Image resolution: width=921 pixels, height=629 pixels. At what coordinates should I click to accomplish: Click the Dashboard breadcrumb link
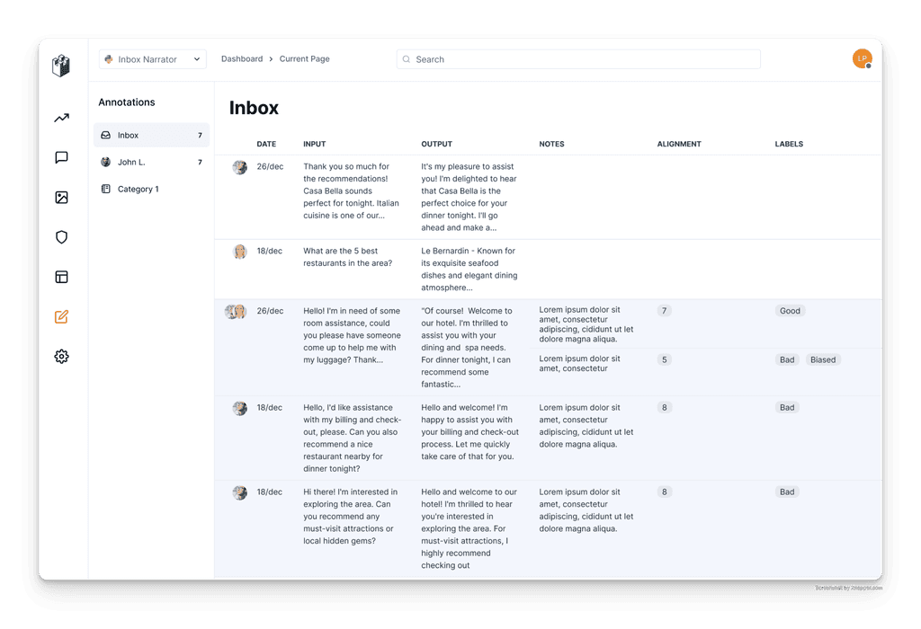point(242,59)
